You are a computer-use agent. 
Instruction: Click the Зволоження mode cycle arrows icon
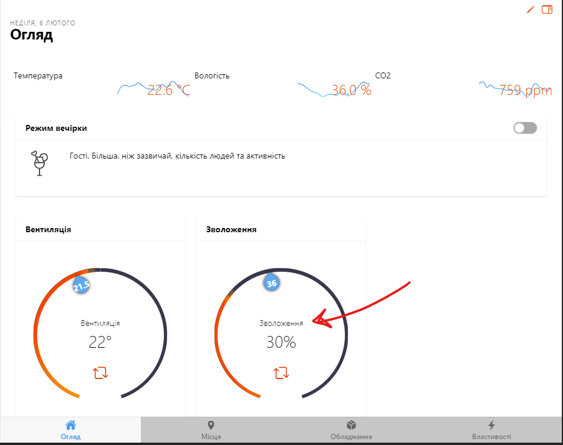(x=281, y=373)
